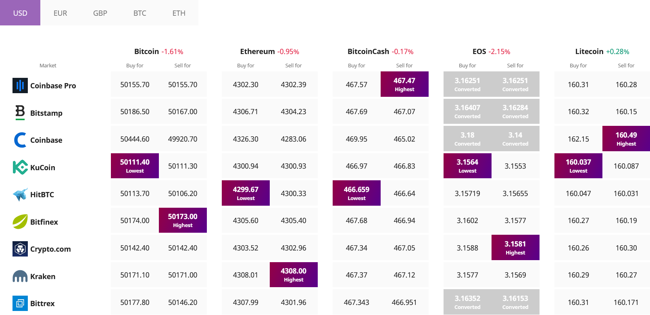This screenshot has width=650, height=315.
Task: Click KuCoin lowest Bitcoin price 50111.40
Action: [x=135, y=166]
